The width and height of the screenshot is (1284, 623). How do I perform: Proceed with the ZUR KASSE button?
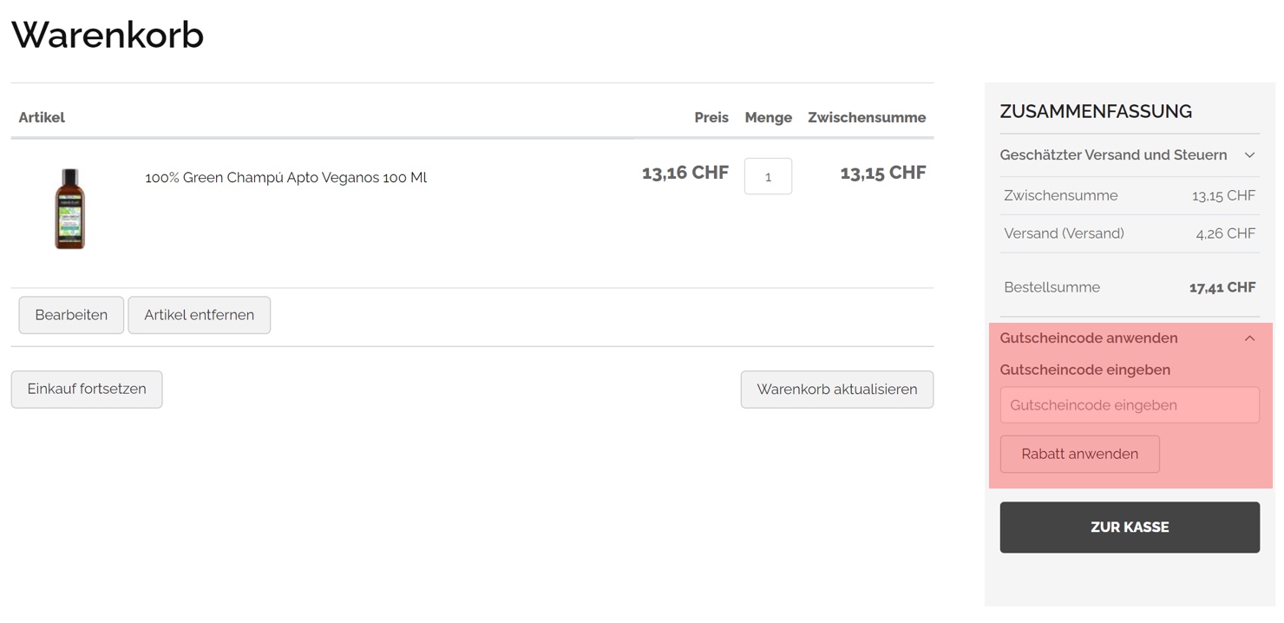1129,528
